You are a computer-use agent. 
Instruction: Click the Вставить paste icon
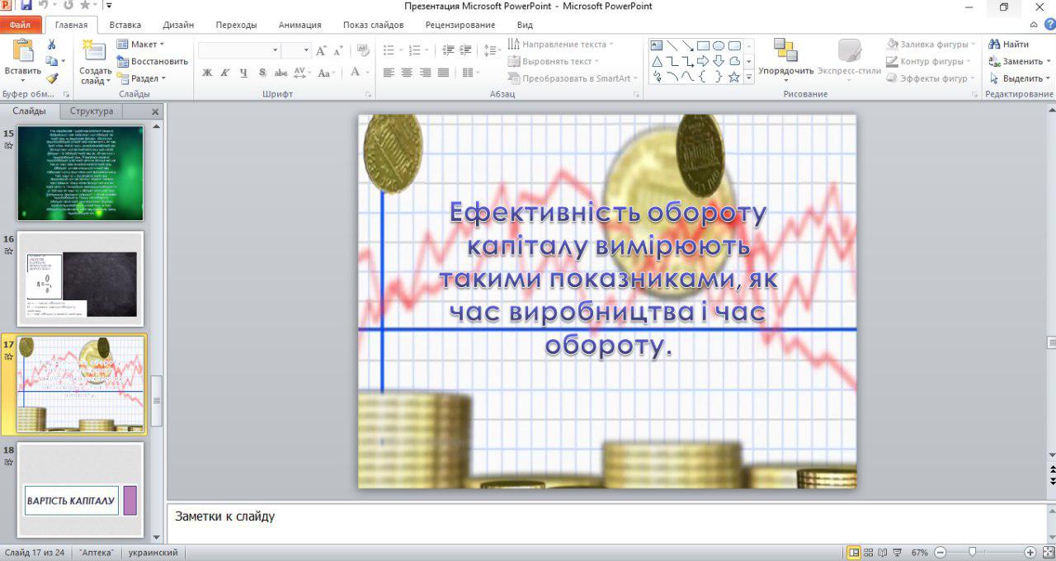point(22,50)
